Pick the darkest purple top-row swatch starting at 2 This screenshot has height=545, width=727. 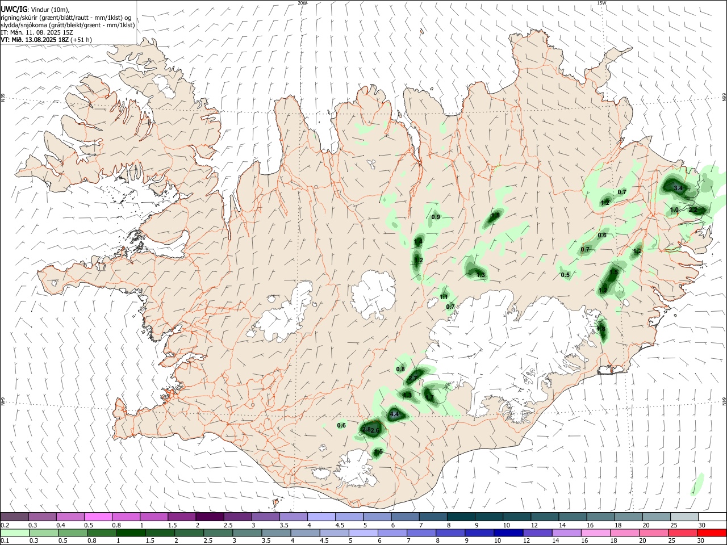pos(210,517)
